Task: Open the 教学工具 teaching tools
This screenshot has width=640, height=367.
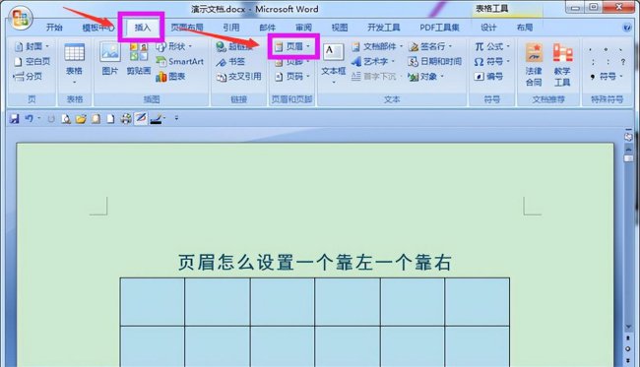Action: click(x=562, y=64)
